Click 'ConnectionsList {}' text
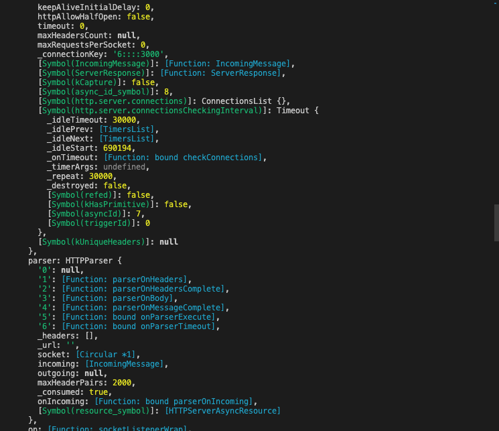Screen dimensions: 499x431 [244, 101]
